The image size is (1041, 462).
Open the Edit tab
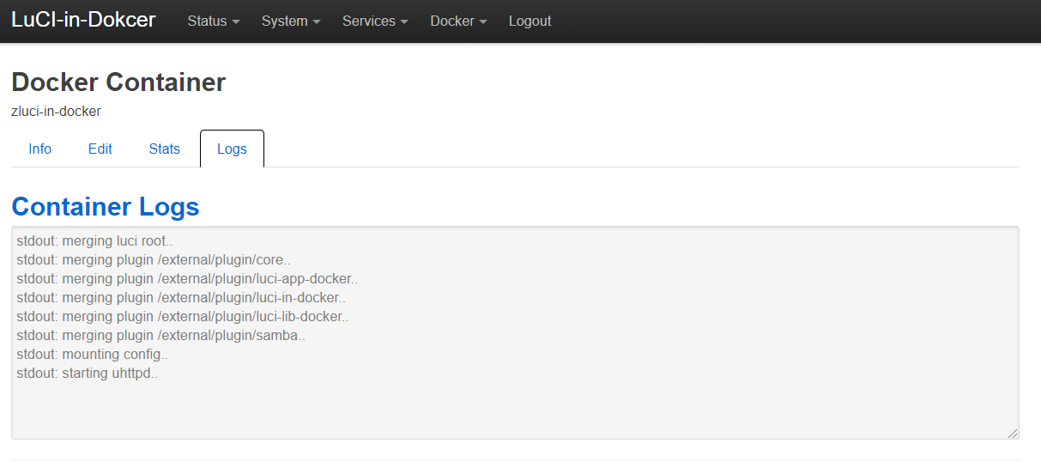tap(100, 149)
